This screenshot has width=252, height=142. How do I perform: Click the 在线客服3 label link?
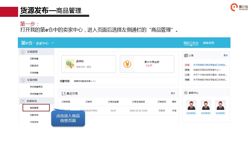click(220, 113)
